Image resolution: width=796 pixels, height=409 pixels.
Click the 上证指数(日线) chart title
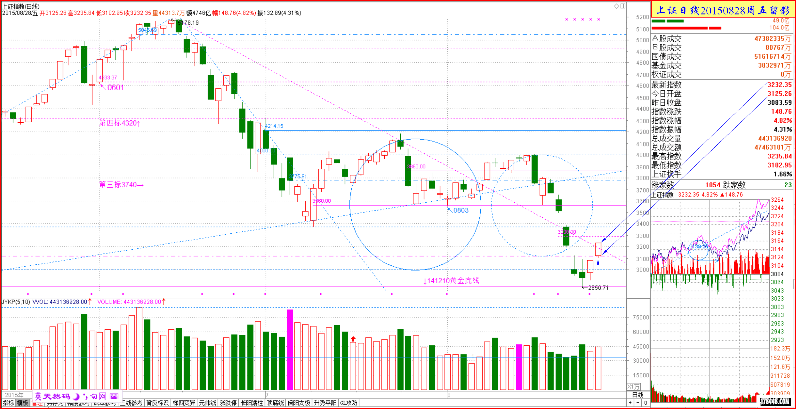[21, 6]
